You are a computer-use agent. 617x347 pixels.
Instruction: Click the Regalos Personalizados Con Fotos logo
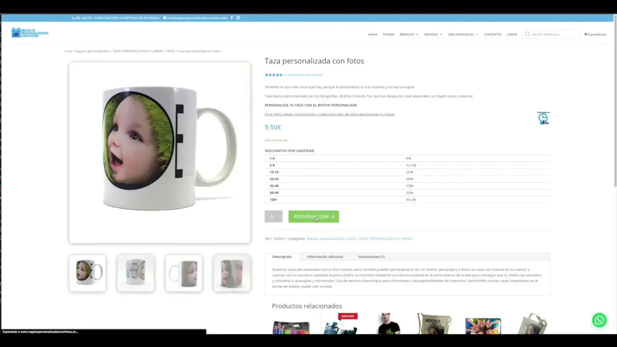click(x=30, y=32)
